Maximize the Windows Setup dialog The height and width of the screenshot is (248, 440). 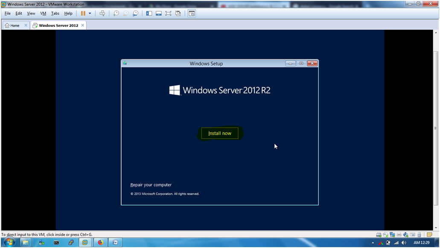click(x=301, y=64)
